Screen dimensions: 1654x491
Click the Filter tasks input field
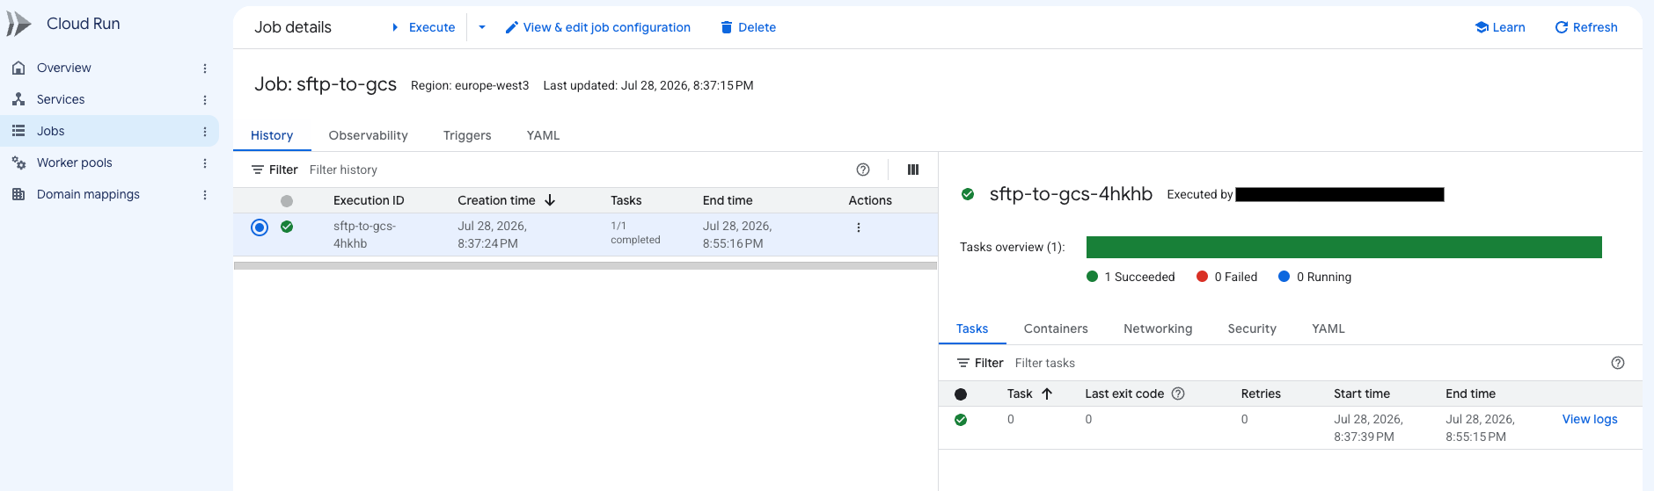1306,363
